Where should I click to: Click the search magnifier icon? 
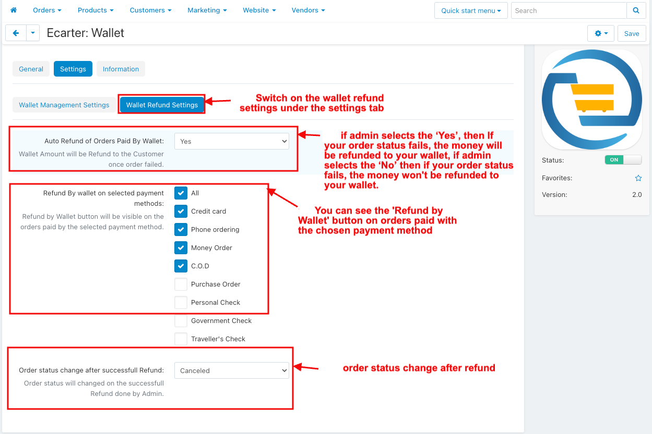tap(636, 10)
